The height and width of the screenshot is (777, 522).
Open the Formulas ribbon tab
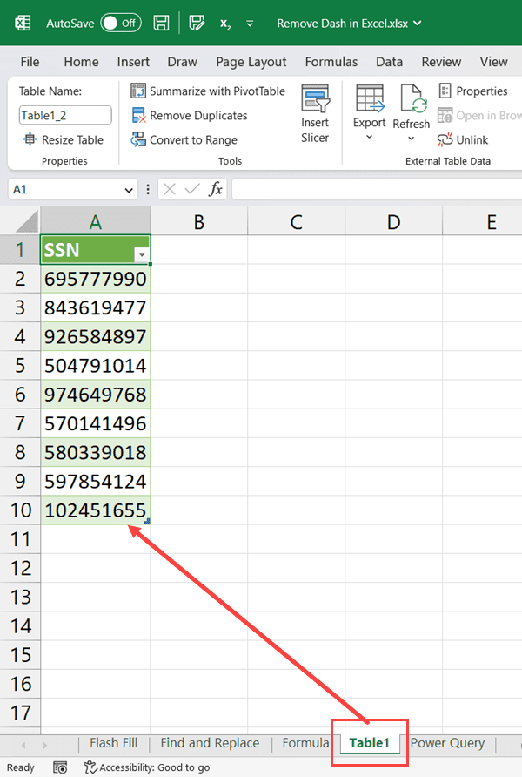(x=331, y=62)
